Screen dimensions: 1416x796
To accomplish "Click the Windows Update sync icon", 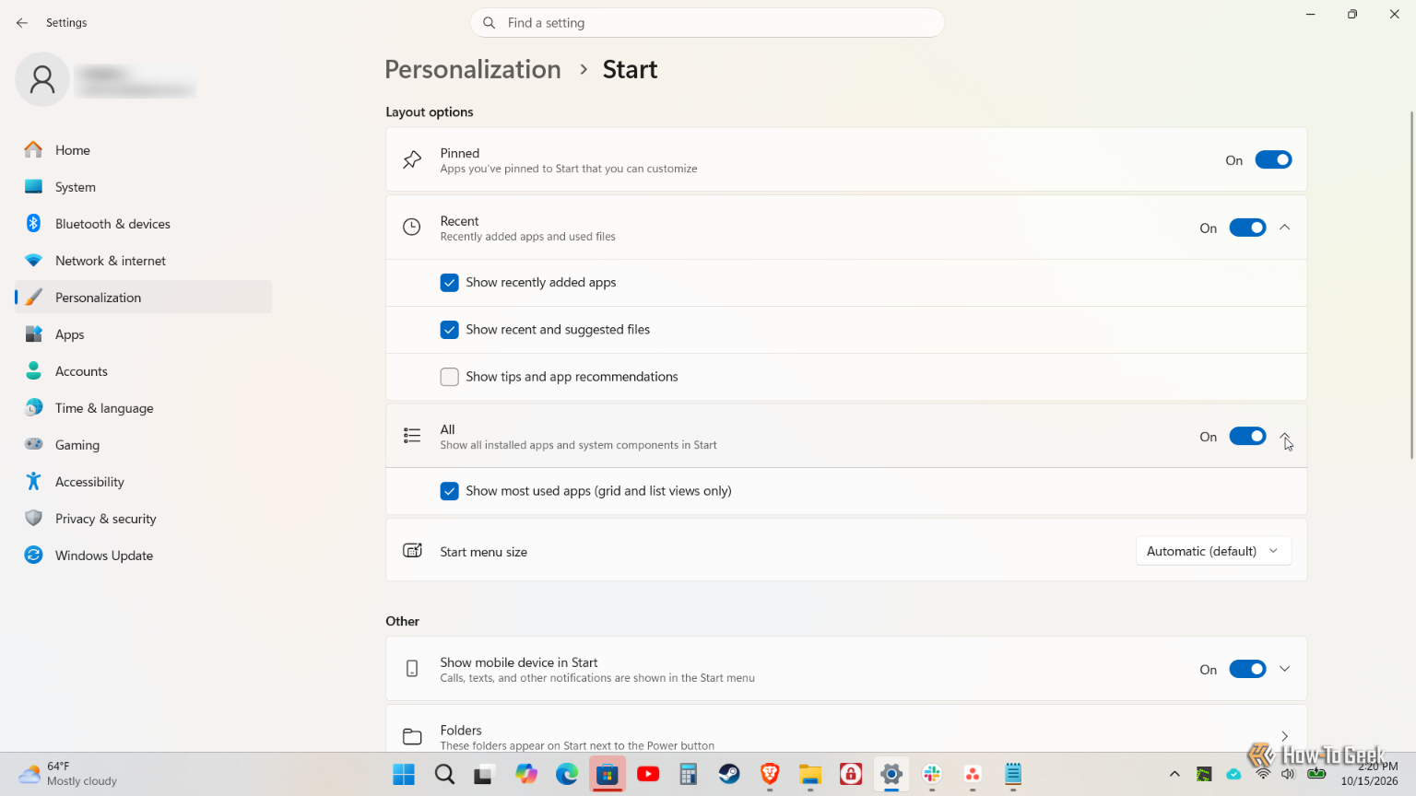I will pyautogui.click(x=34, y=555).
